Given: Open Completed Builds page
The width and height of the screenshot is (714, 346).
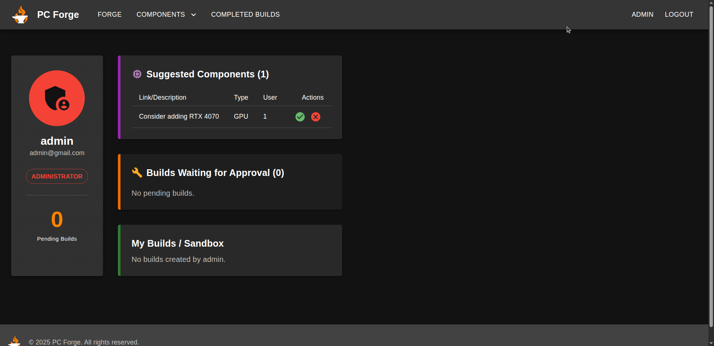Looking at the screenshot, I should [x=245, y=15].
